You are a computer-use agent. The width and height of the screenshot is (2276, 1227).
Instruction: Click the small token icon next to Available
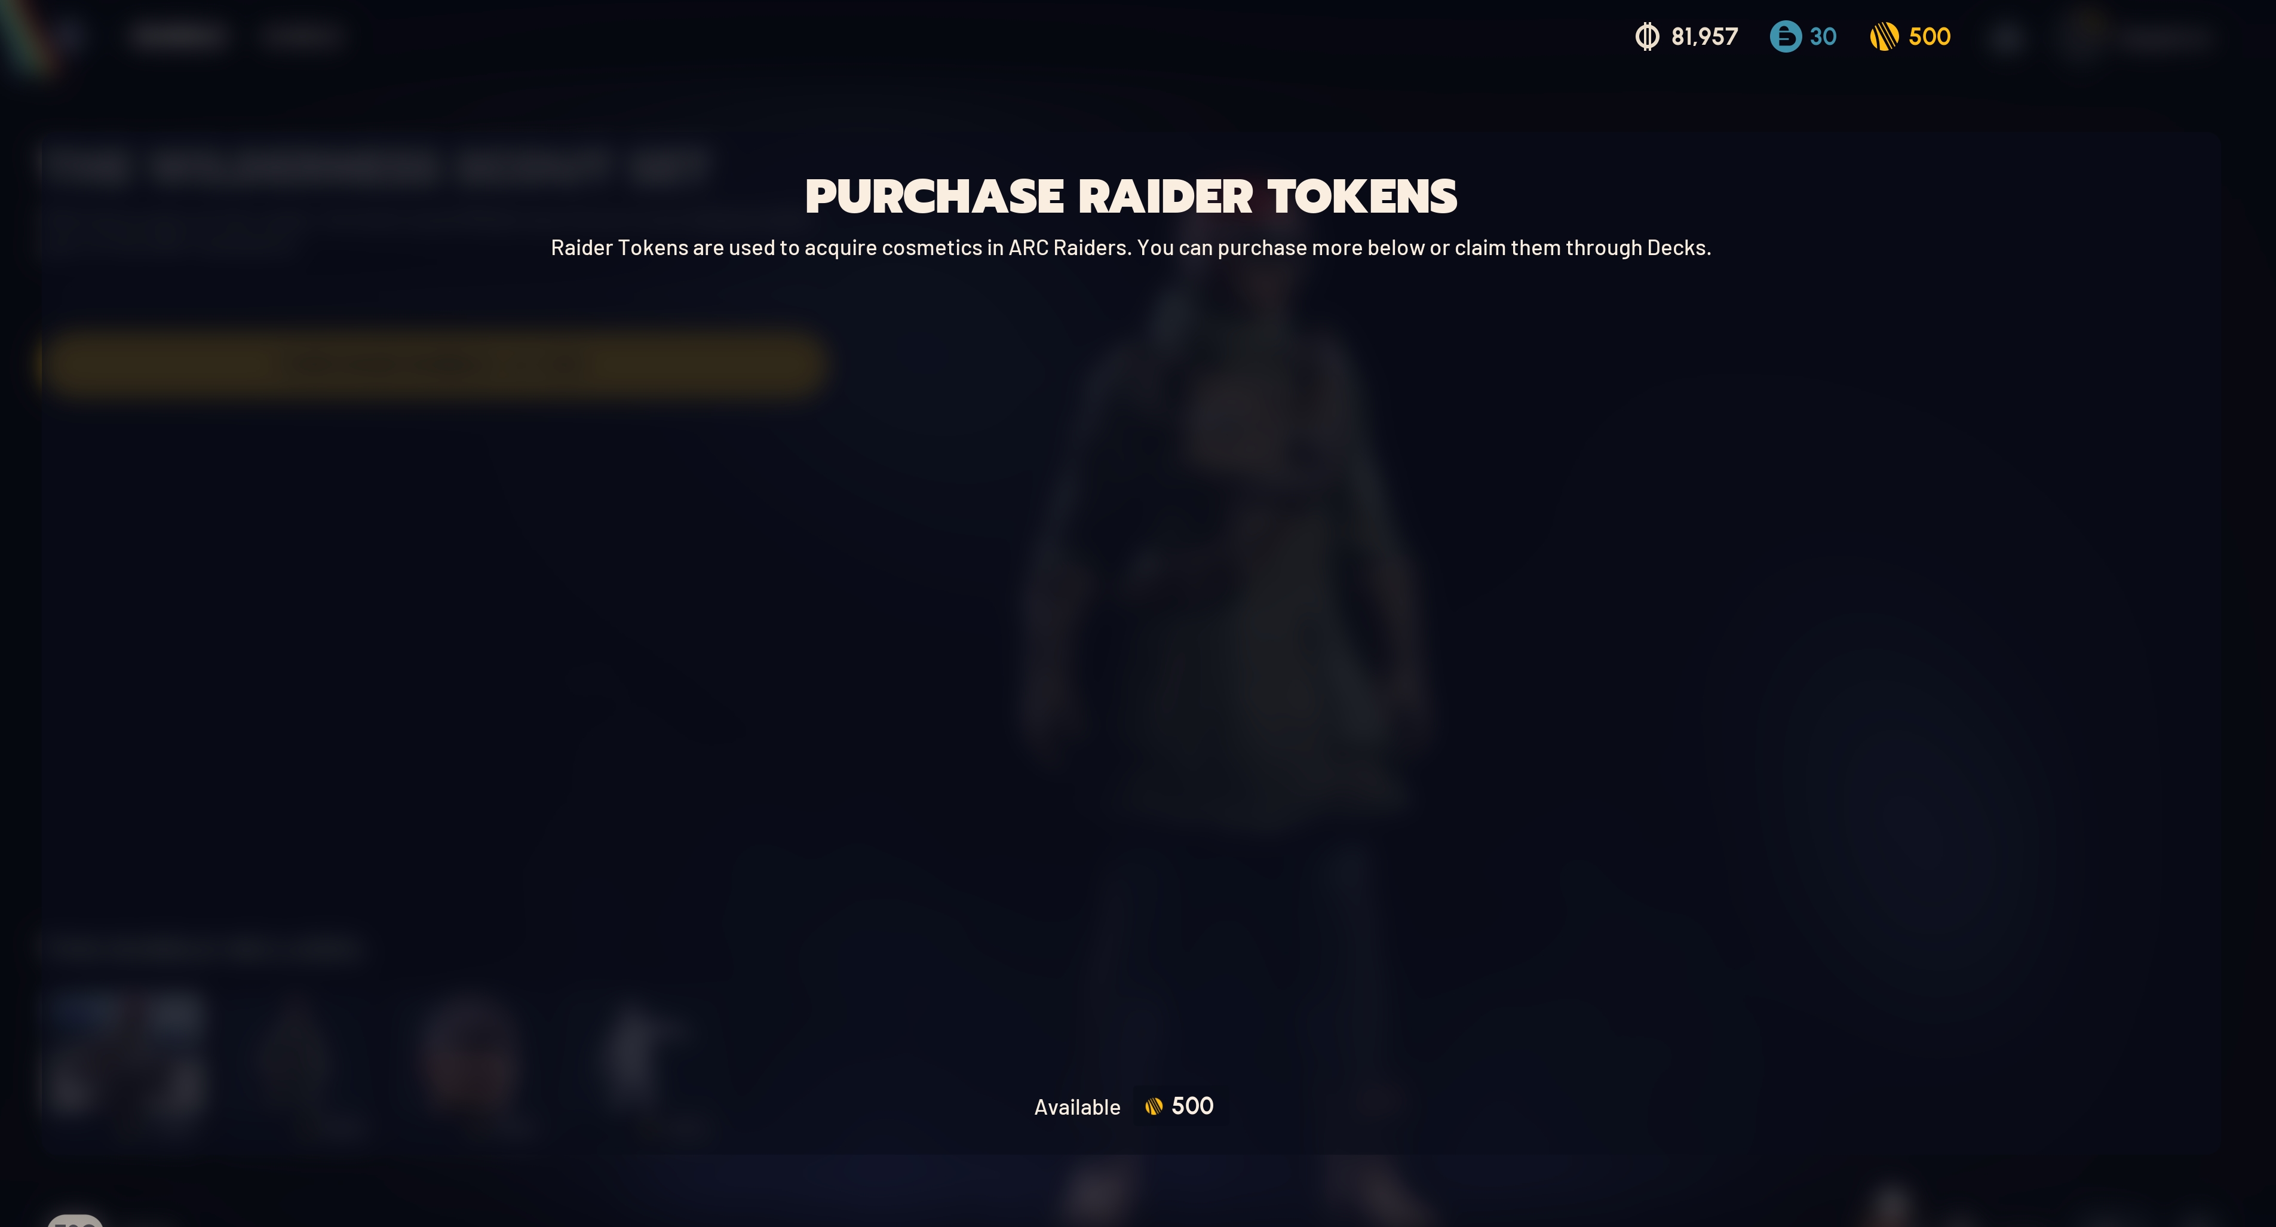click(1154, 1106)
